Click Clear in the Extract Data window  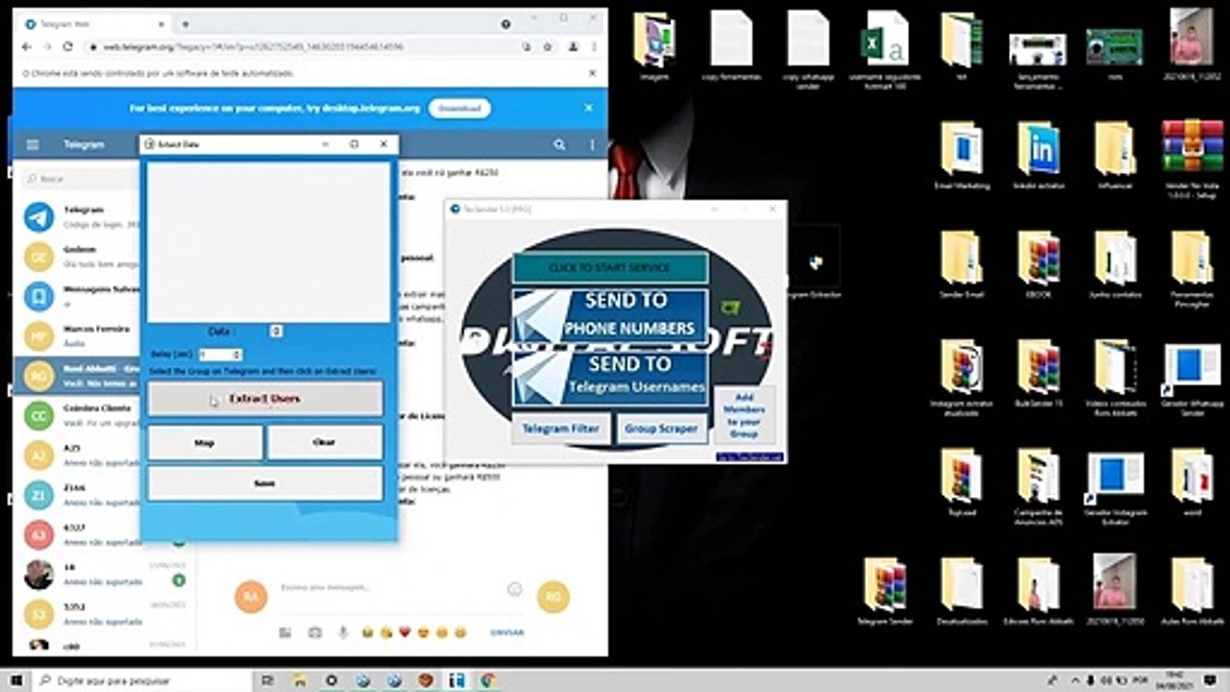(325, 443)
